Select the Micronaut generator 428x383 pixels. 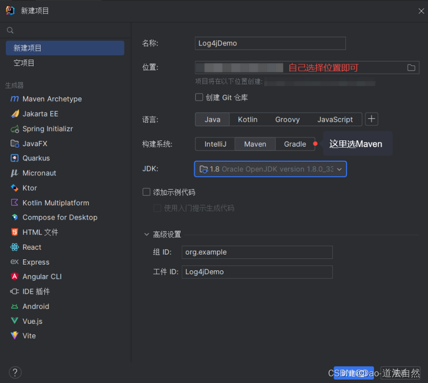tap(38, 173)
